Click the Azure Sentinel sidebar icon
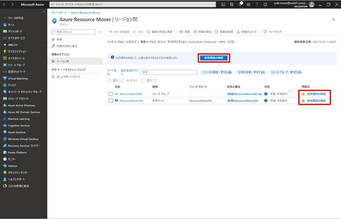This screenshot has height=219, width=341. point(5,132)
